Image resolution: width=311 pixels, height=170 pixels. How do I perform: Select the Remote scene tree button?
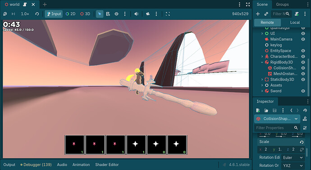[267, 22]
